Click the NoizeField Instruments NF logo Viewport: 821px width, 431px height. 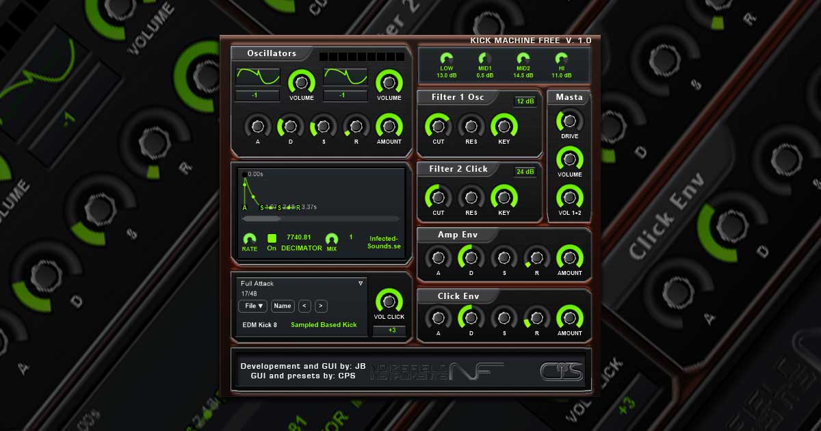point(438,371)
